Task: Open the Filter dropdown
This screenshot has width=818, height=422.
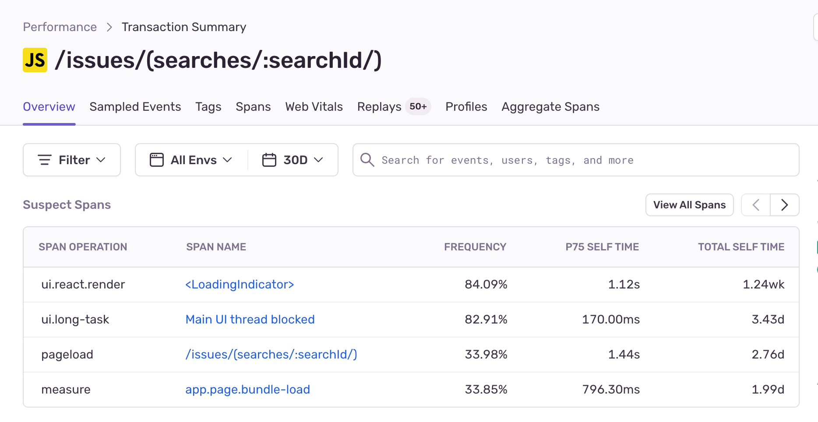Action: [x=72, y=160]
